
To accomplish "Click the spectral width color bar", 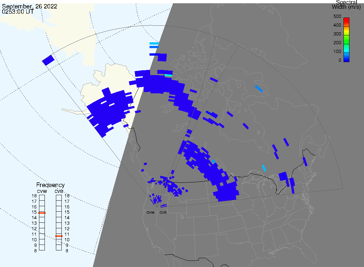I will [x=346, y=40].
